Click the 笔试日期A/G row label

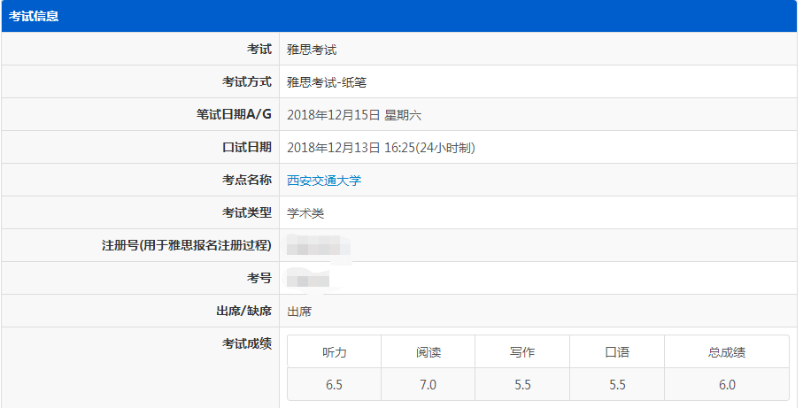pyautogui.click(x=234, y=115)
